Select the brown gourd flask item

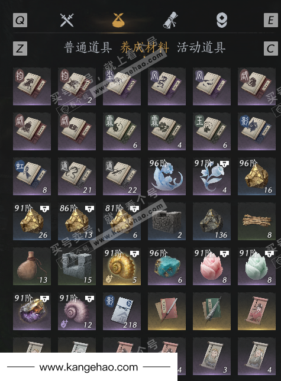(32, 266)
